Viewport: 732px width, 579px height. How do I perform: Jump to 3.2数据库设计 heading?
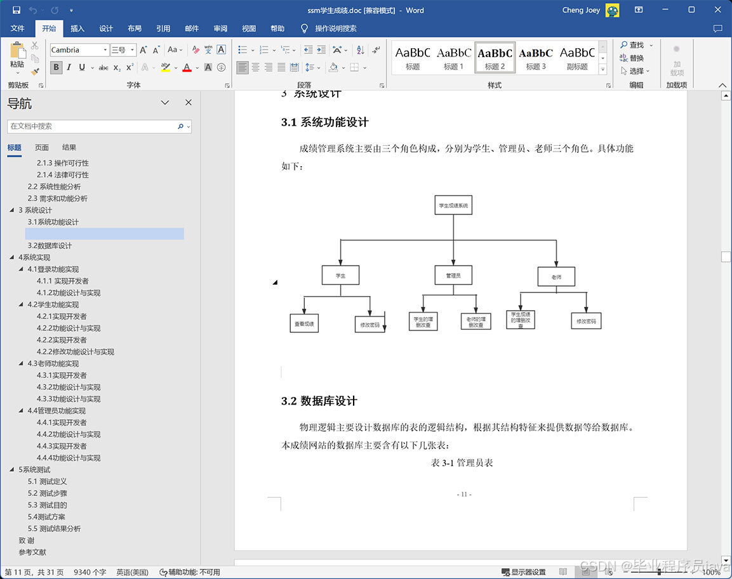pos(50,245)
